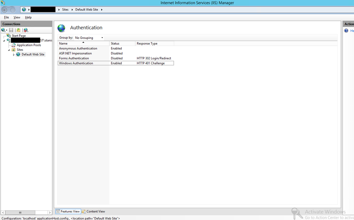Expand the Default Web Site node

(x=14, y=55)
